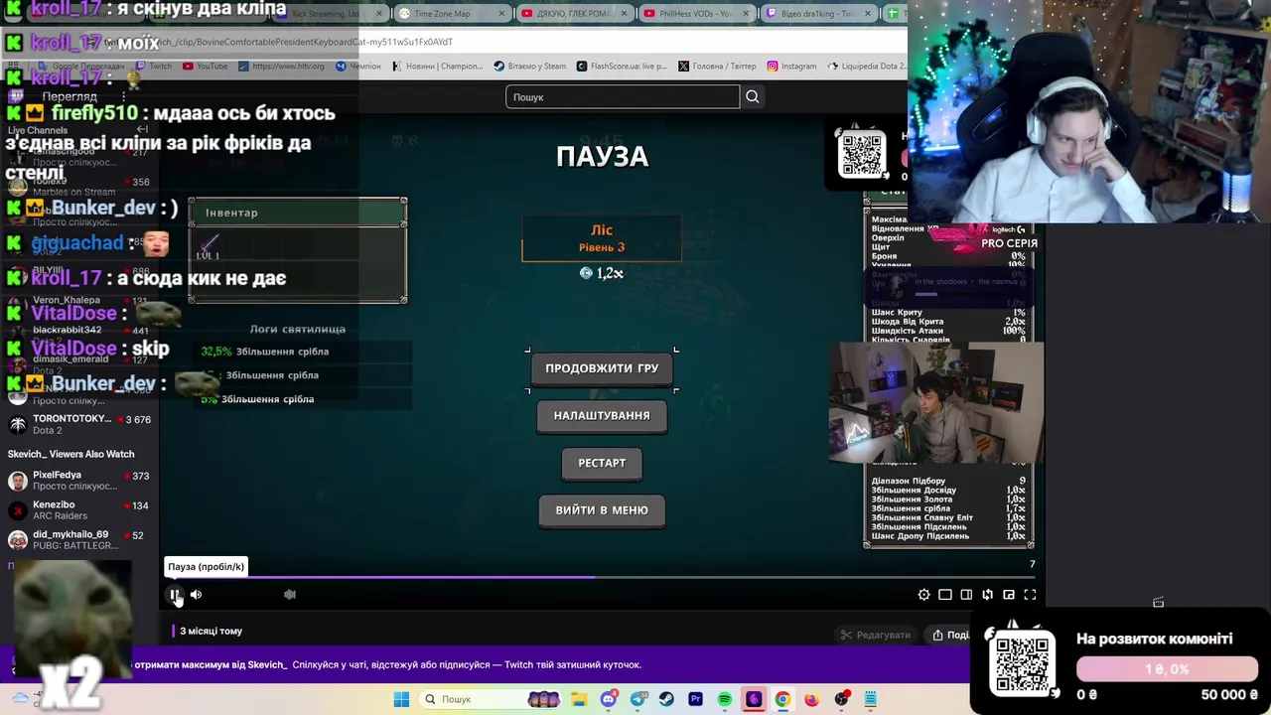The width and height of the screenshot is (1271, 715).
Task: Open the did_mykhailo_69 channel in sidebar
Action: (79, 539)
